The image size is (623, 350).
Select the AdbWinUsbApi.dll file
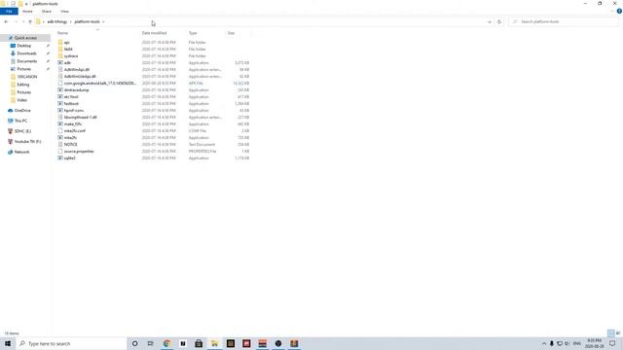point(80,76)
